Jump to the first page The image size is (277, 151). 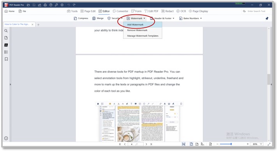(x=120, y=144)
